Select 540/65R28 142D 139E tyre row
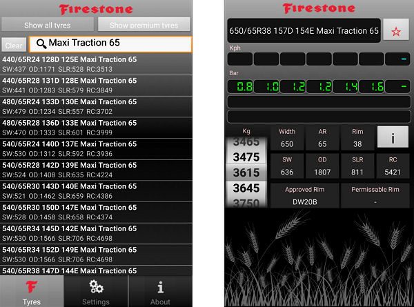The height and width of the screenshot is (307, 414). click(x=96, y=170)
